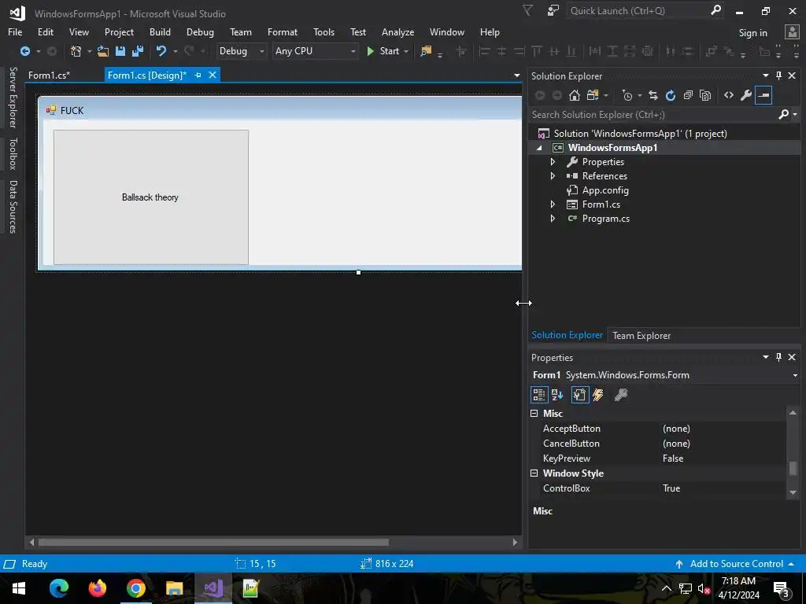Open Properties via the wrench icon in Solution Explorer
The image size is (806, 604).
coord(746,95)
